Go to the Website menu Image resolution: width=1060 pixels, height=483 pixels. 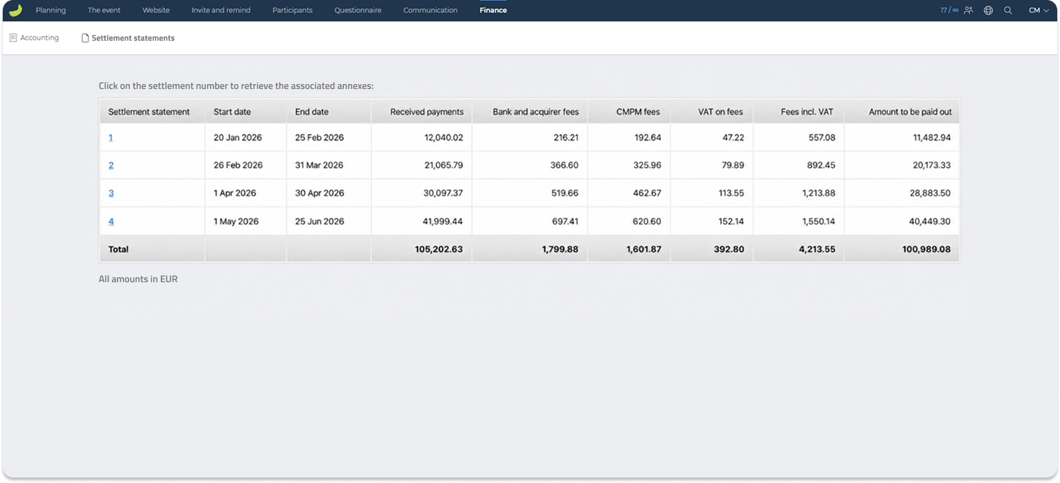pos(156,10)
